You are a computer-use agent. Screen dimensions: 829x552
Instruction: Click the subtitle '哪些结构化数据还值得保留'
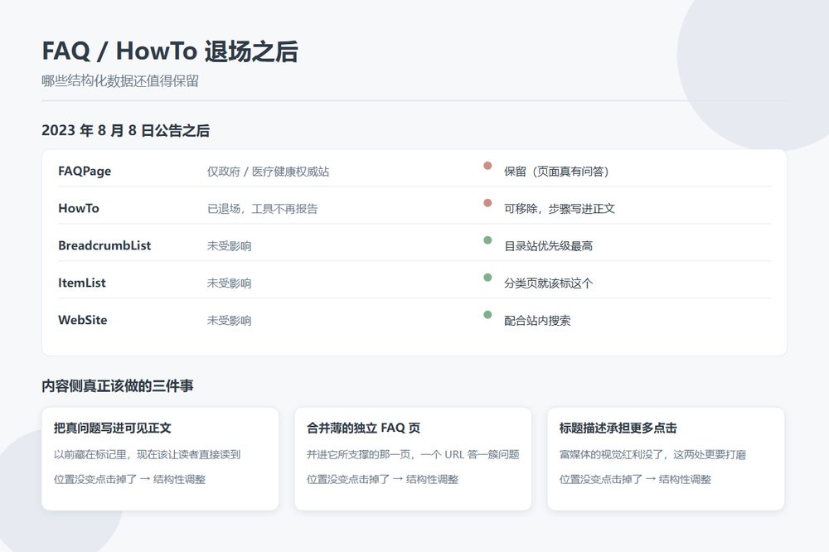click(120, 81)
